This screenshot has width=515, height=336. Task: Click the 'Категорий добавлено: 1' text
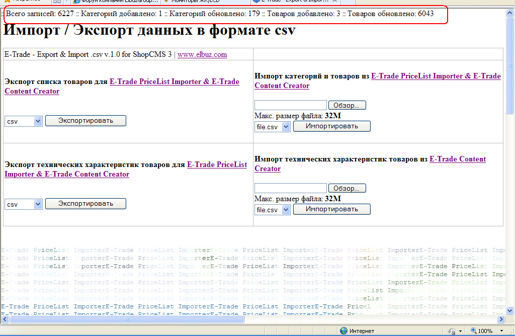(x=122, y=14)
